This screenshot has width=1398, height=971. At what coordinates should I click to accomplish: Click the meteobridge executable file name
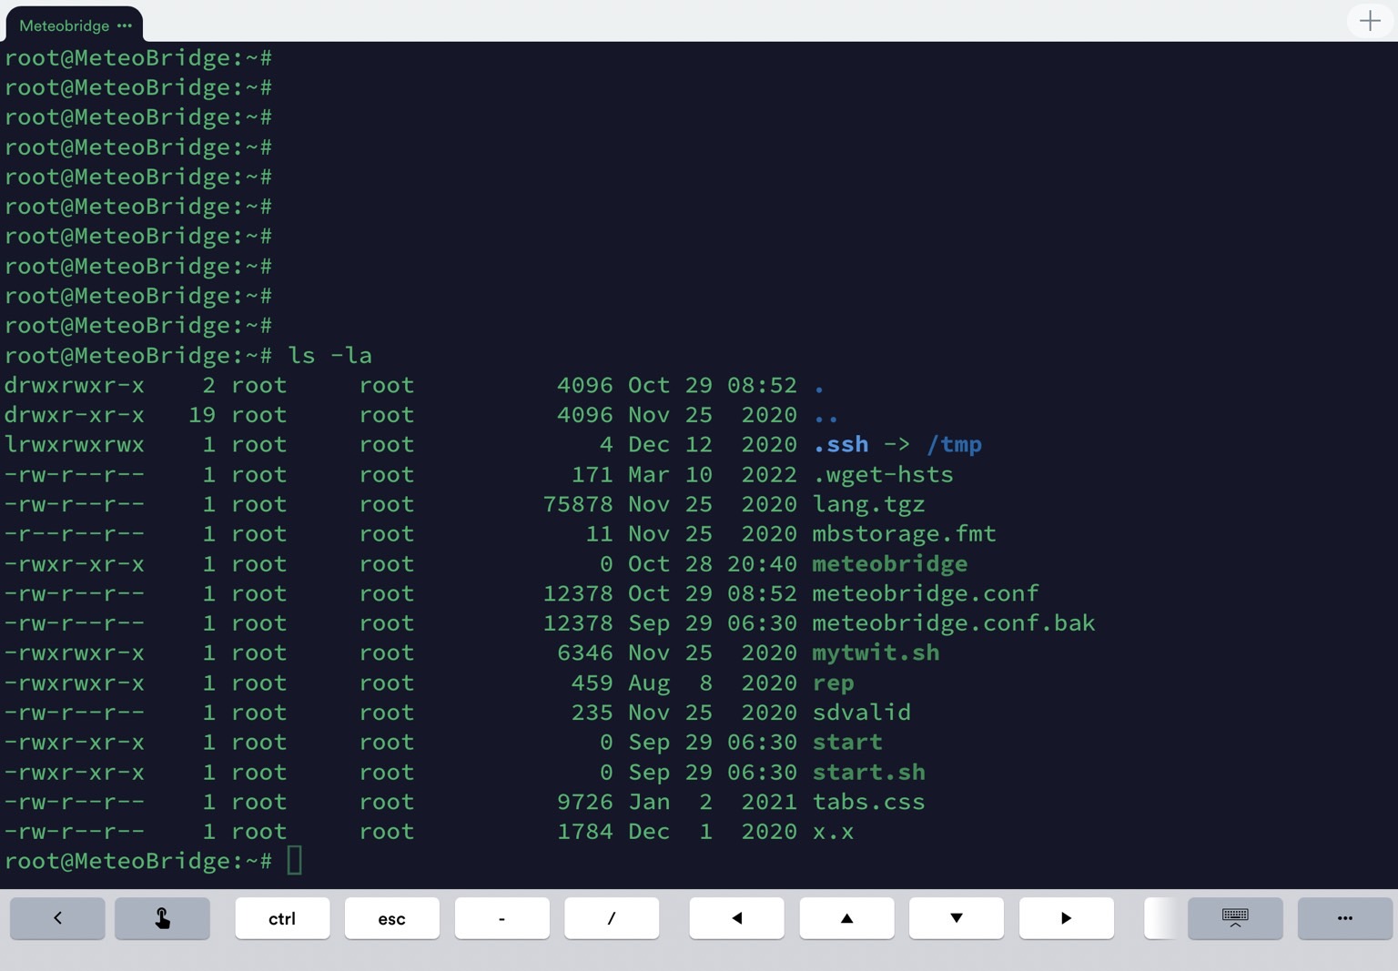[x=890, y=563]
